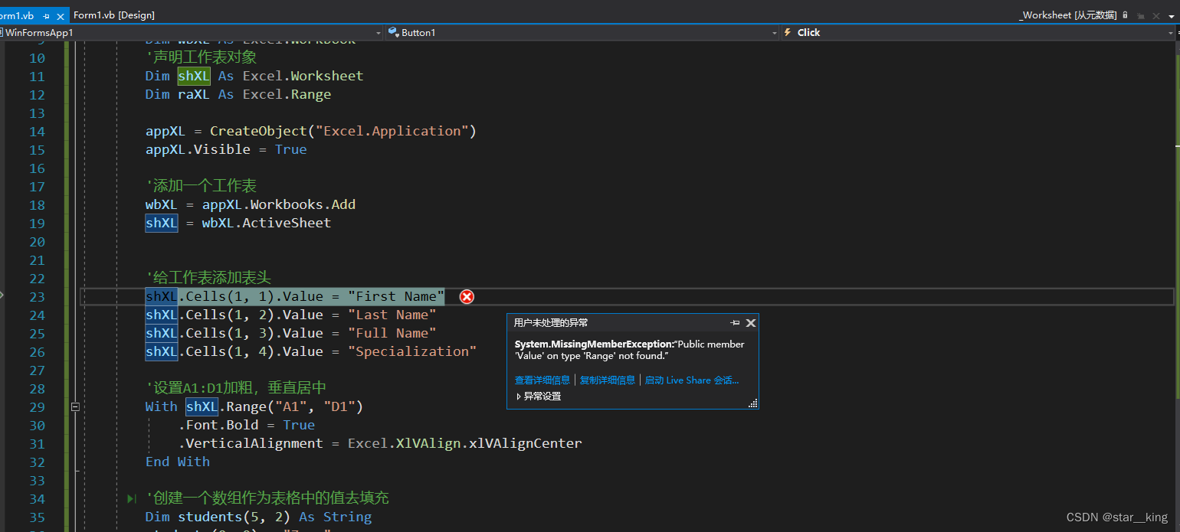Collapse the With shXL.Range code block
The width and height of the screenshot is (1180, 532).
pyautogui.click(x=75, y=407)
